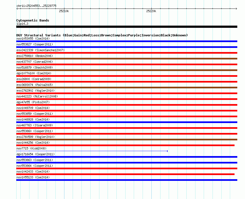The width and height of the screenshot is (245, 199).
Task: Open esv2422339 (SimonSanchez2007) variant
Action: [x=40, y=50]
